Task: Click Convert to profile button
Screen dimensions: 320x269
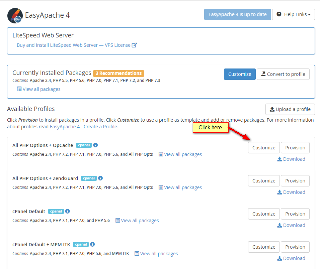Action: pyautogui.click(x=283, y=74)
